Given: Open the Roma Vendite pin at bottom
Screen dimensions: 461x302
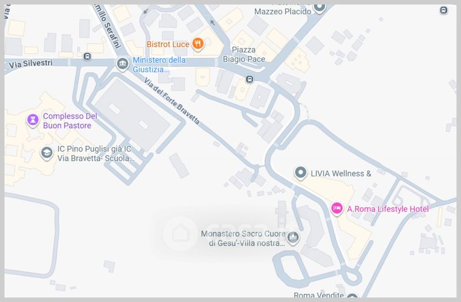Looking at the screenshot, I should coord(352,296).
